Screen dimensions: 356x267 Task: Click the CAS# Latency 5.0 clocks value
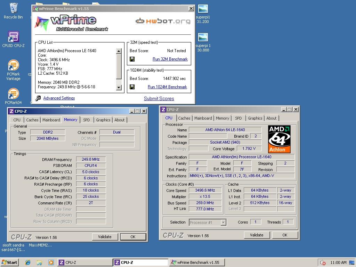pyautogui.click(x=91, y=172)
